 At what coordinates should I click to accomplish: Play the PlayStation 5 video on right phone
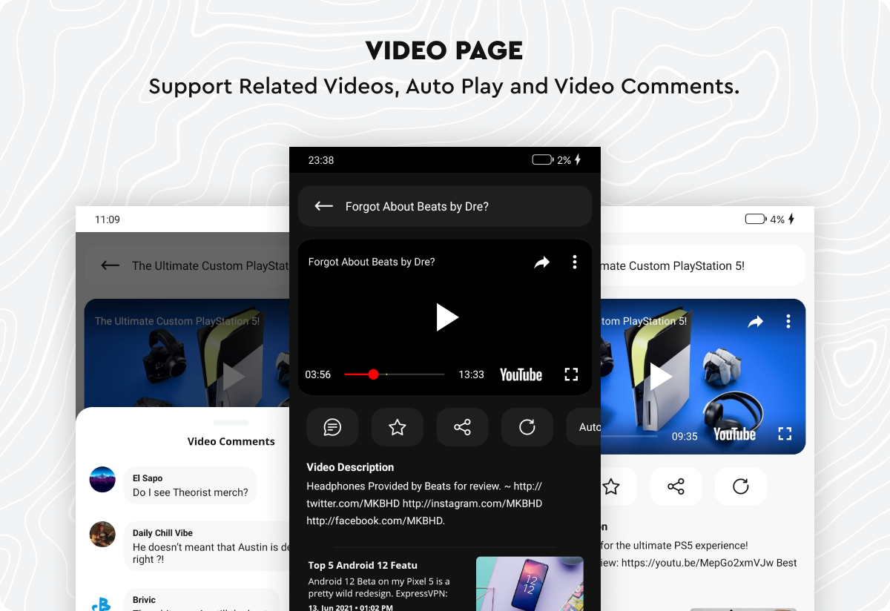[660, 377]
